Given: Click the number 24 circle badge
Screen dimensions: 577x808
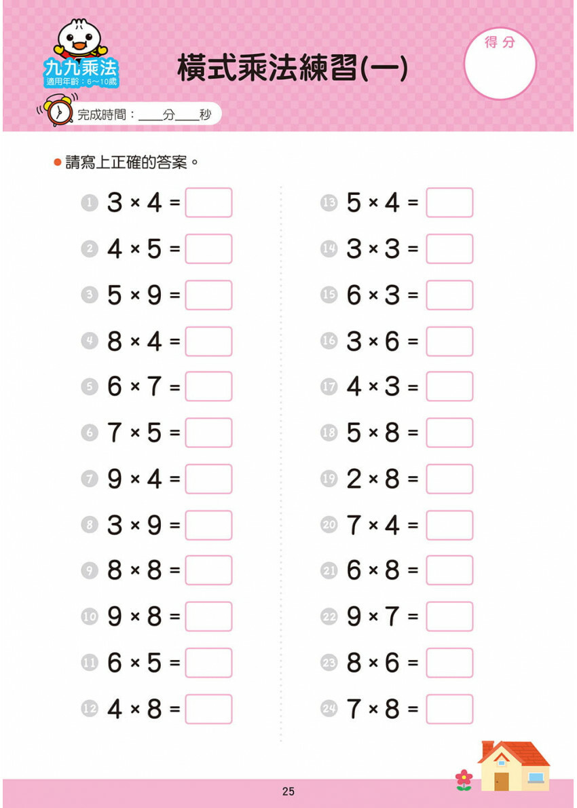Looking at the screenshot, I should pyautogui.click(x=329, y=709).
